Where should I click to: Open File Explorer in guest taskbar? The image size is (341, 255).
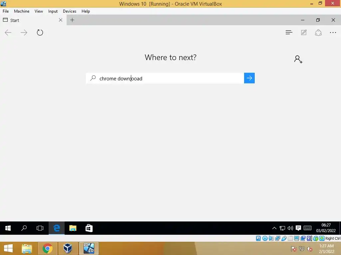coord(73,228)
